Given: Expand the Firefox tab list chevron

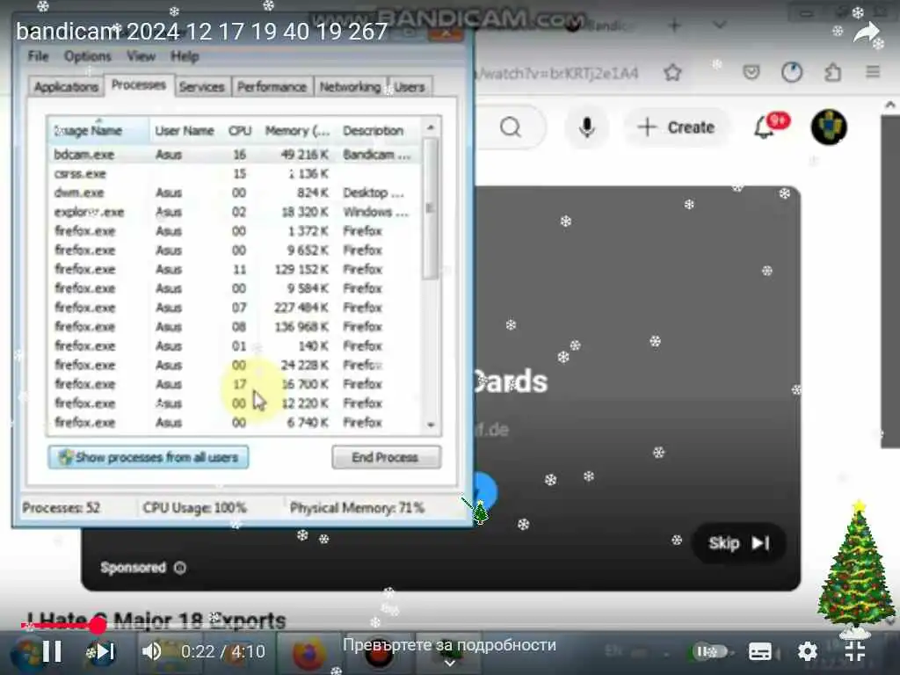Looking at the screenshot, I should [x=719, y=25].
